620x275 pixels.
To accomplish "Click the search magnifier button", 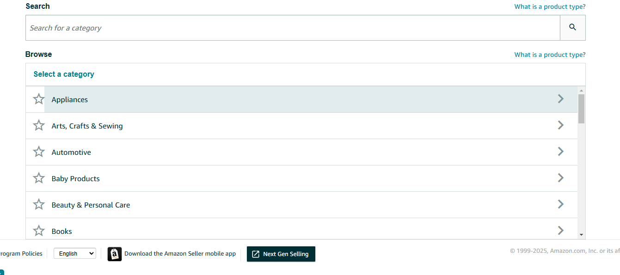I will [572, 28].
